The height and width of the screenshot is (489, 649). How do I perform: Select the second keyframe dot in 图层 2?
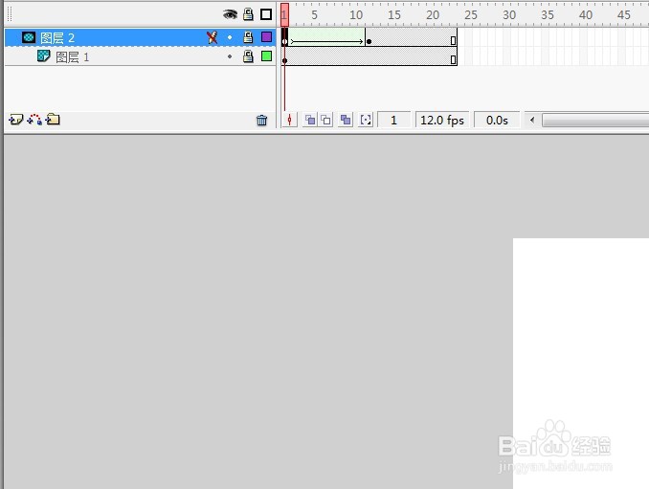[x=369, y=41]
